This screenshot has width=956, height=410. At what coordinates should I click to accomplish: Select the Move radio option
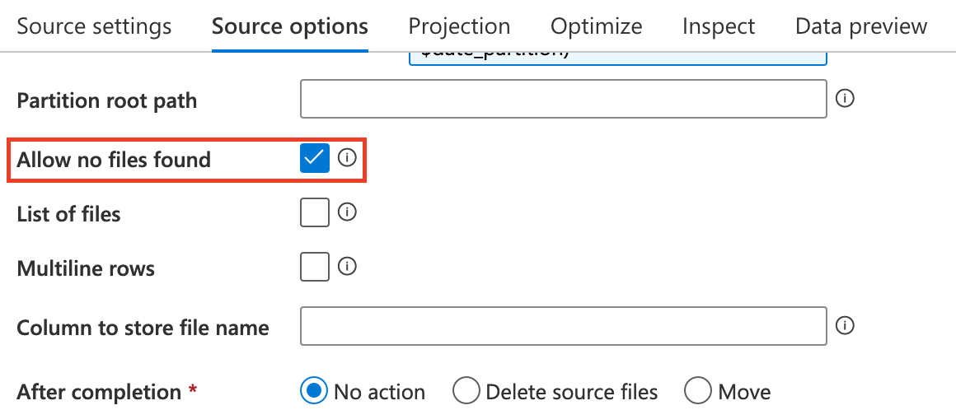(x=698, y=391)
